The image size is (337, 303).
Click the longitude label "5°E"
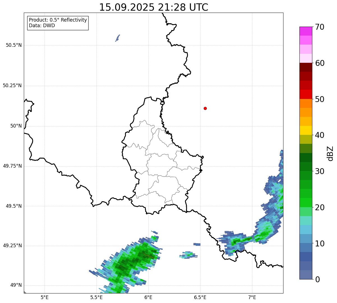tap(45, 297)
